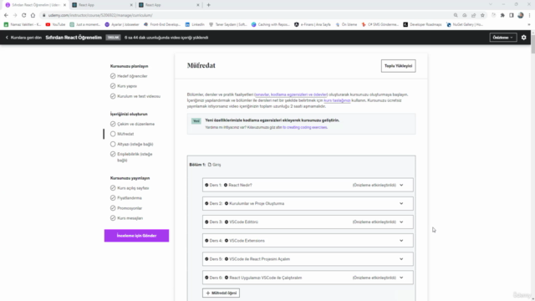This screenshot has width=535, height=301.
Task: Open a new browser tab
Action: click(208, 5)
